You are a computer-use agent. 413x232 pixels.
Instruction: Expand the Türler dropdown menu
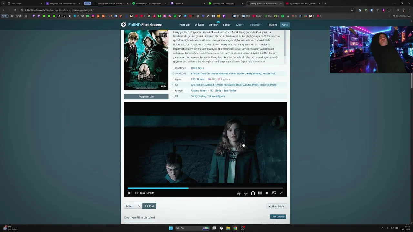point(240,25)
